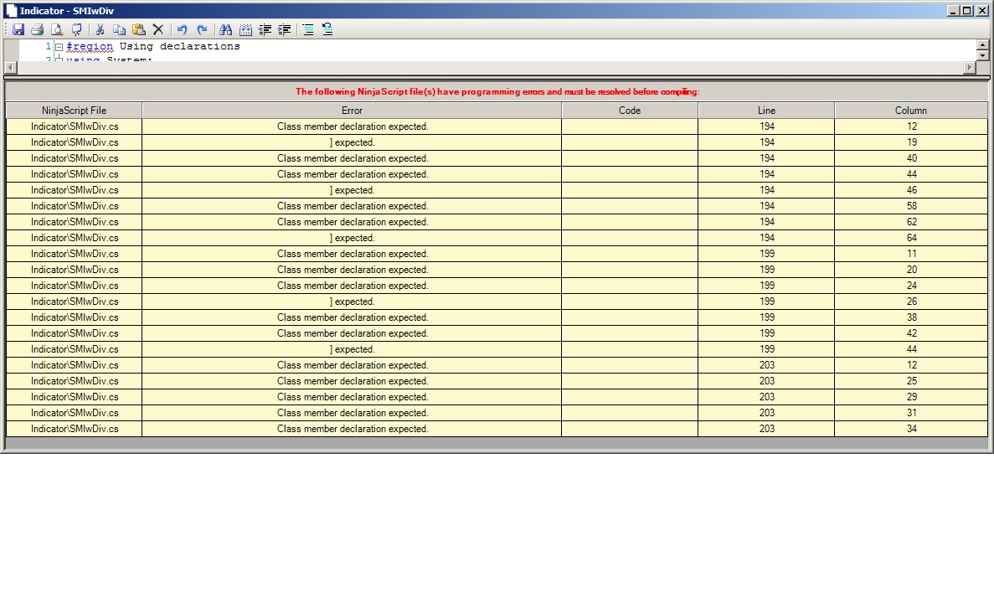Click the red programming errors warning message
This screenshot has width=994, height=603.
[497, 91]
